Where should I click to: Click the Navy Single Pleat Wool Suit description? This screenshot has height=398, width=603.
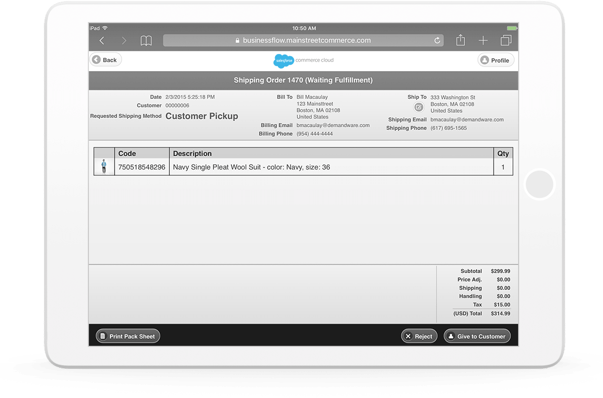point(252,167)
